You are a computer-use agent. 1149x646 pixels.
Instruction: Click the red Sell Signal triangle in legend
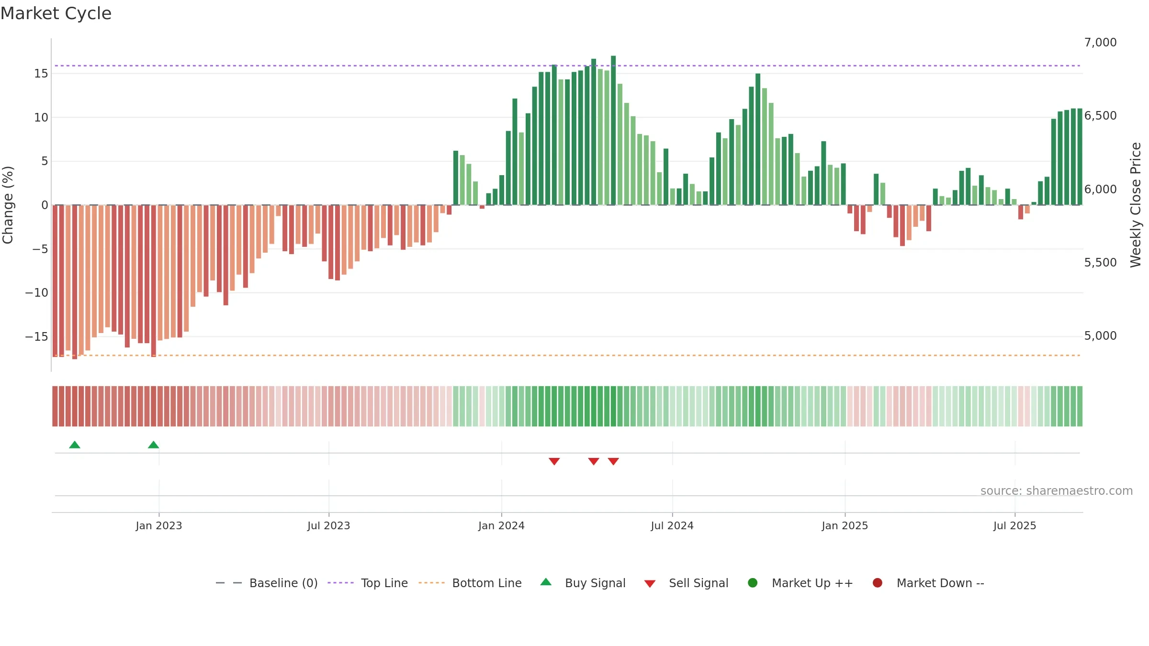650,584
